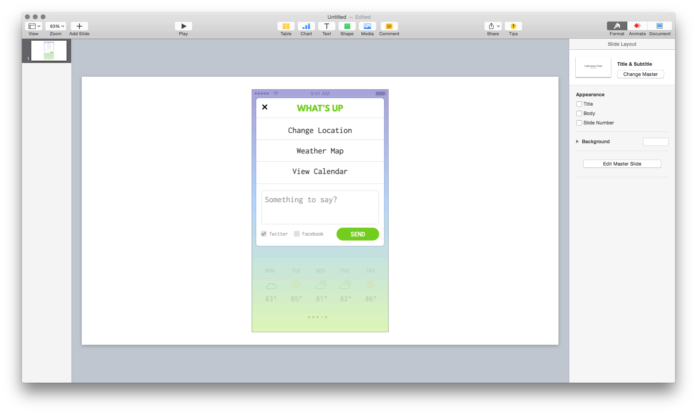Click the green SEND button
Image resolution: width=697 pixels, height=414 pixels.
[357, 234]
